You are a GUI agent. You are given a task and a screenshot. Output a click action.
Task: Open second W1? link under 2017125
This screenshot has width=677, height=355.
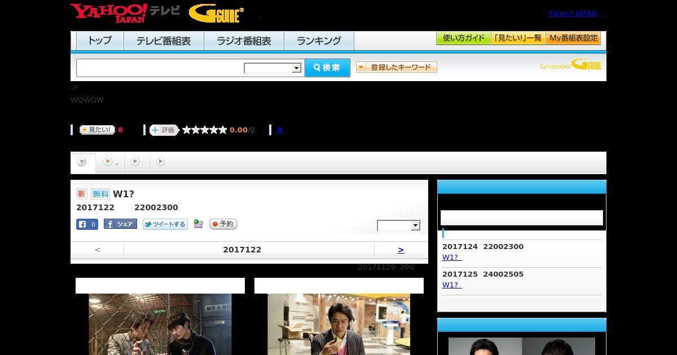[452, 285]
